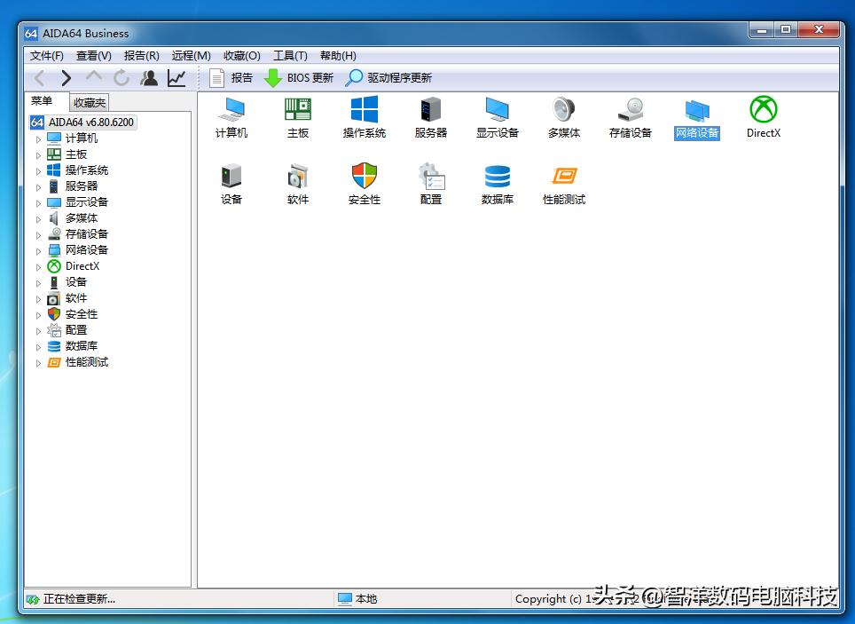
Task: Expand the 网络设备 tree node arrow
Action: [38, 250]
